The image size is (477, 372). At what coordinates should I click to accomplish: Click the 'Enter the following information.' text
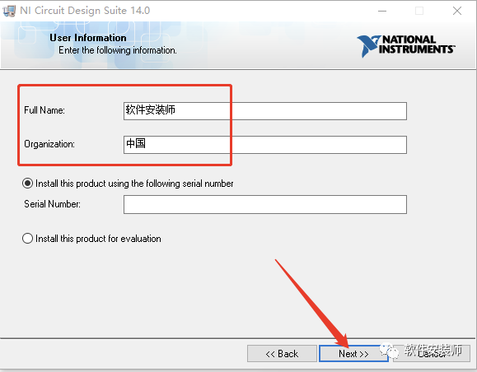click(118, 50)
